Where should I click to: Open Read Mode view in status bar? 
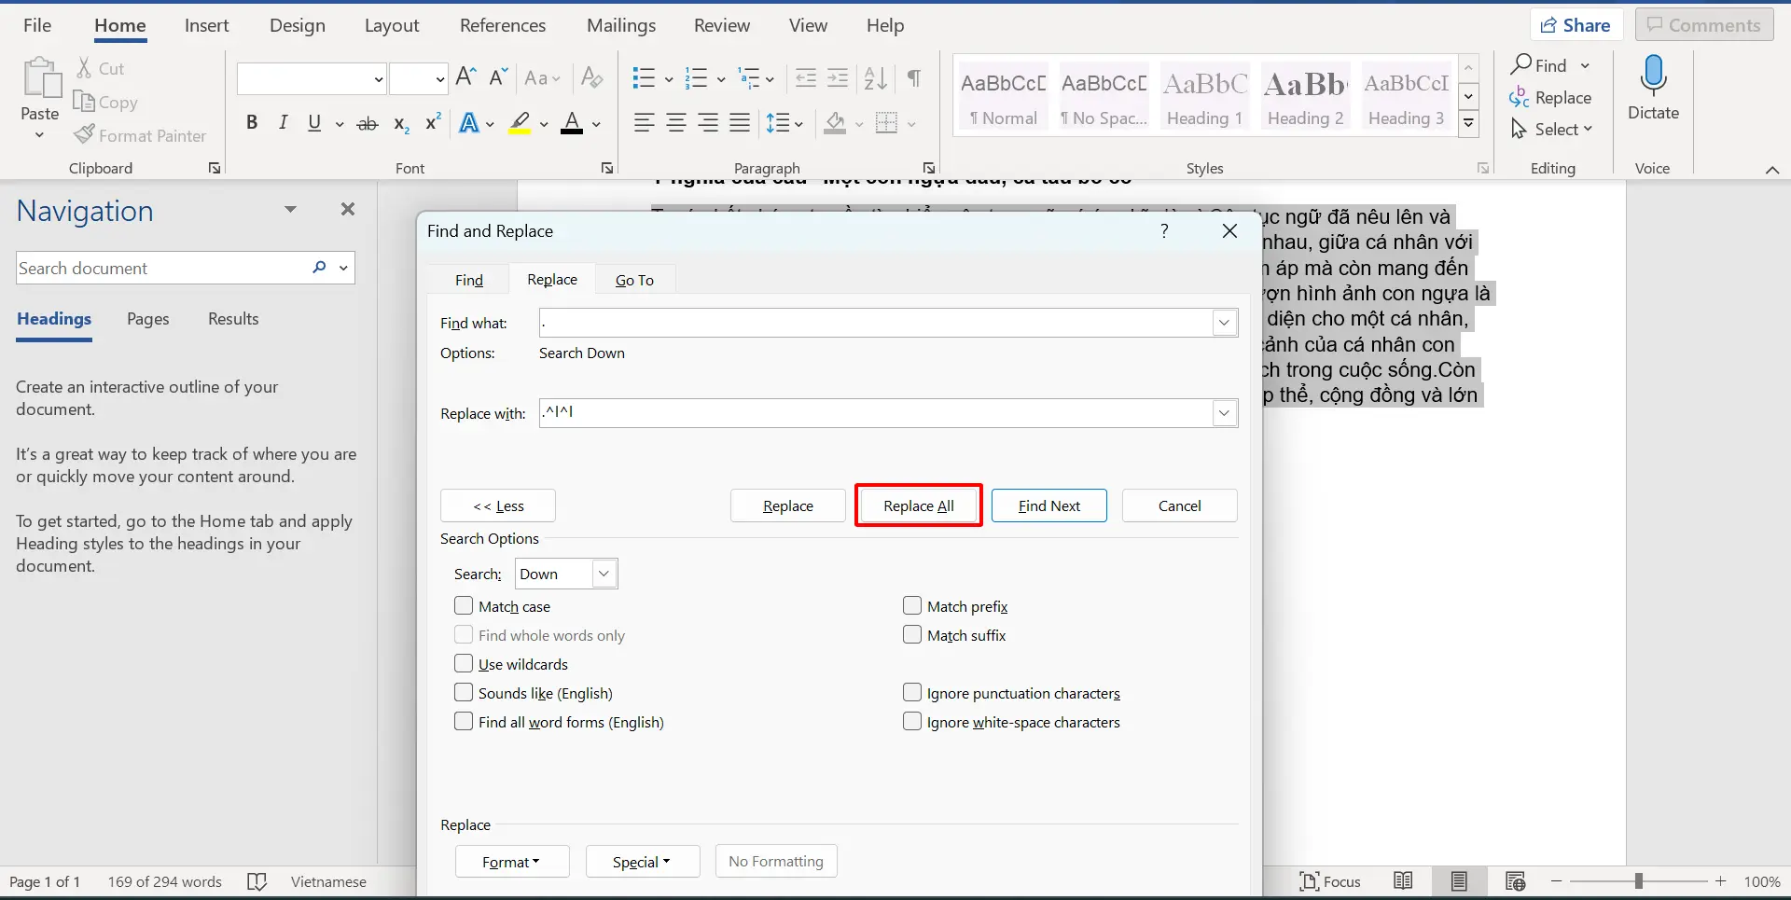coord(1403,881)
